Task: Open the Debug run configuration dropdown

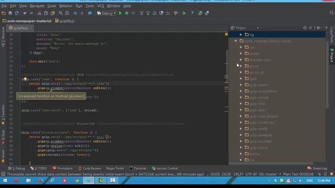Action: coord(106,13)
